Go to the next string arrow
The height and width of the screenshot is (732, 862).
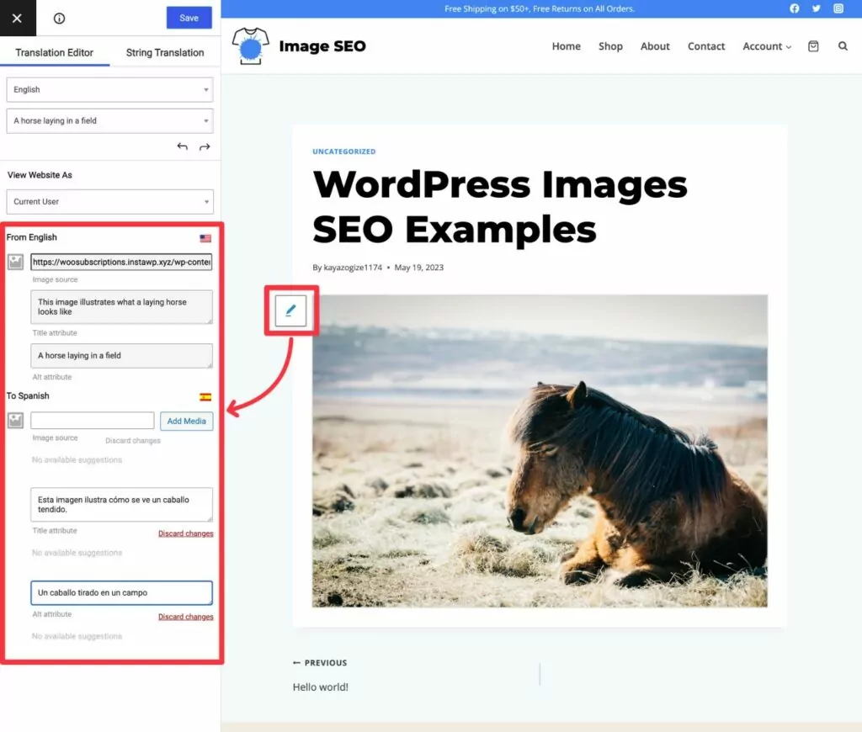coord(205,146)
